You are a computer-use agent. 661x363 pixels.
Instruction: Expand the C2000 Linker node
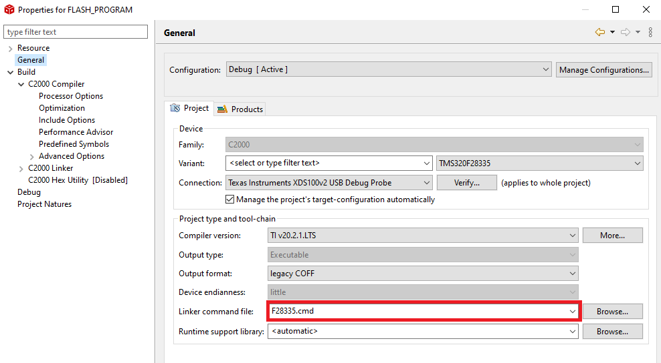[21, 168]
